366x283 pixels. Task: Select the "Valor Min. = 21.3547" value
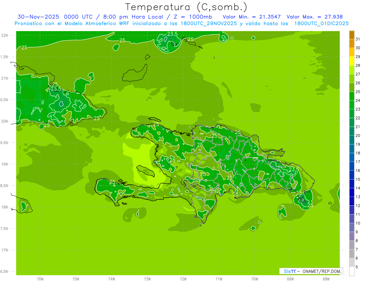point(252,17)
